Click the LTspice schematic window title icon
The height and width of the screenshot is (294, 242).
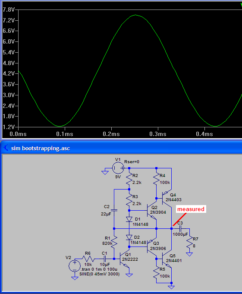pos(6,148)
